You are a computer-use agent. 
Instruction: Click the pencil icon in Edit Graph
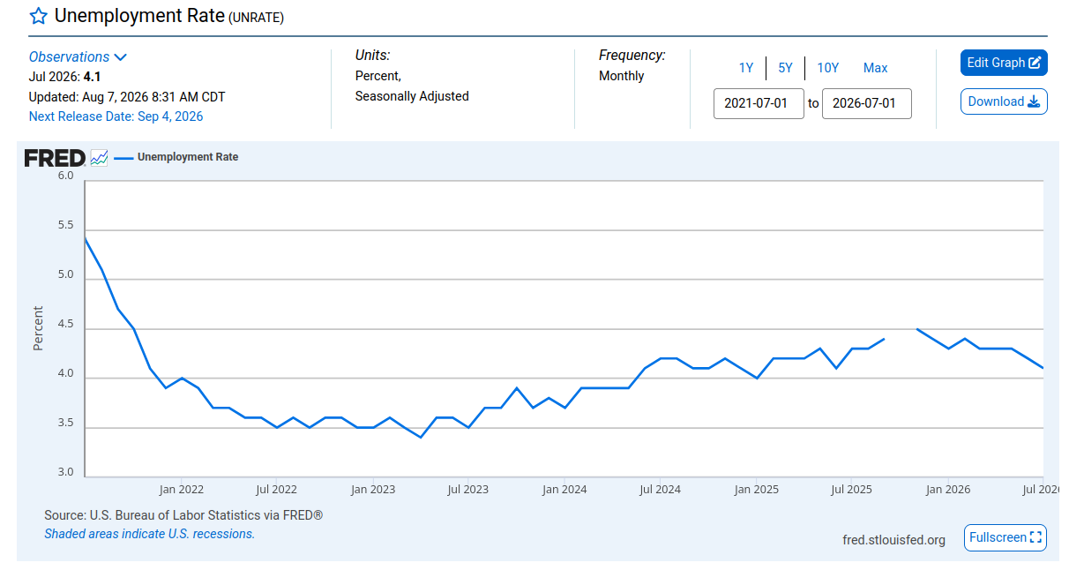[x=1035, y=63]
